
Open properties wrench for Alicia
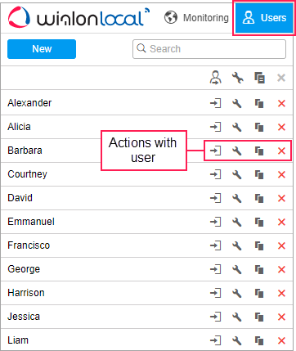pos(237,127)
